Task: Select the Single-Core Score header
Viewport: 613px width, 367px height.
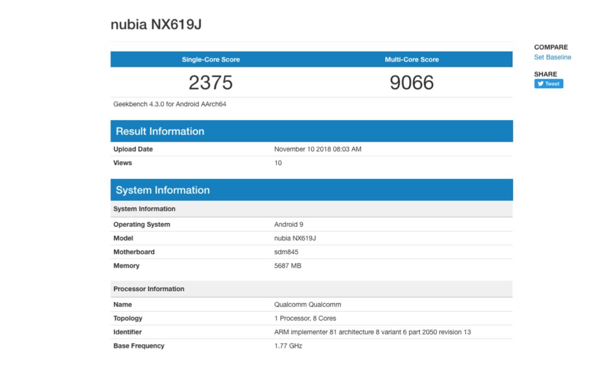Action: (210, 59)
